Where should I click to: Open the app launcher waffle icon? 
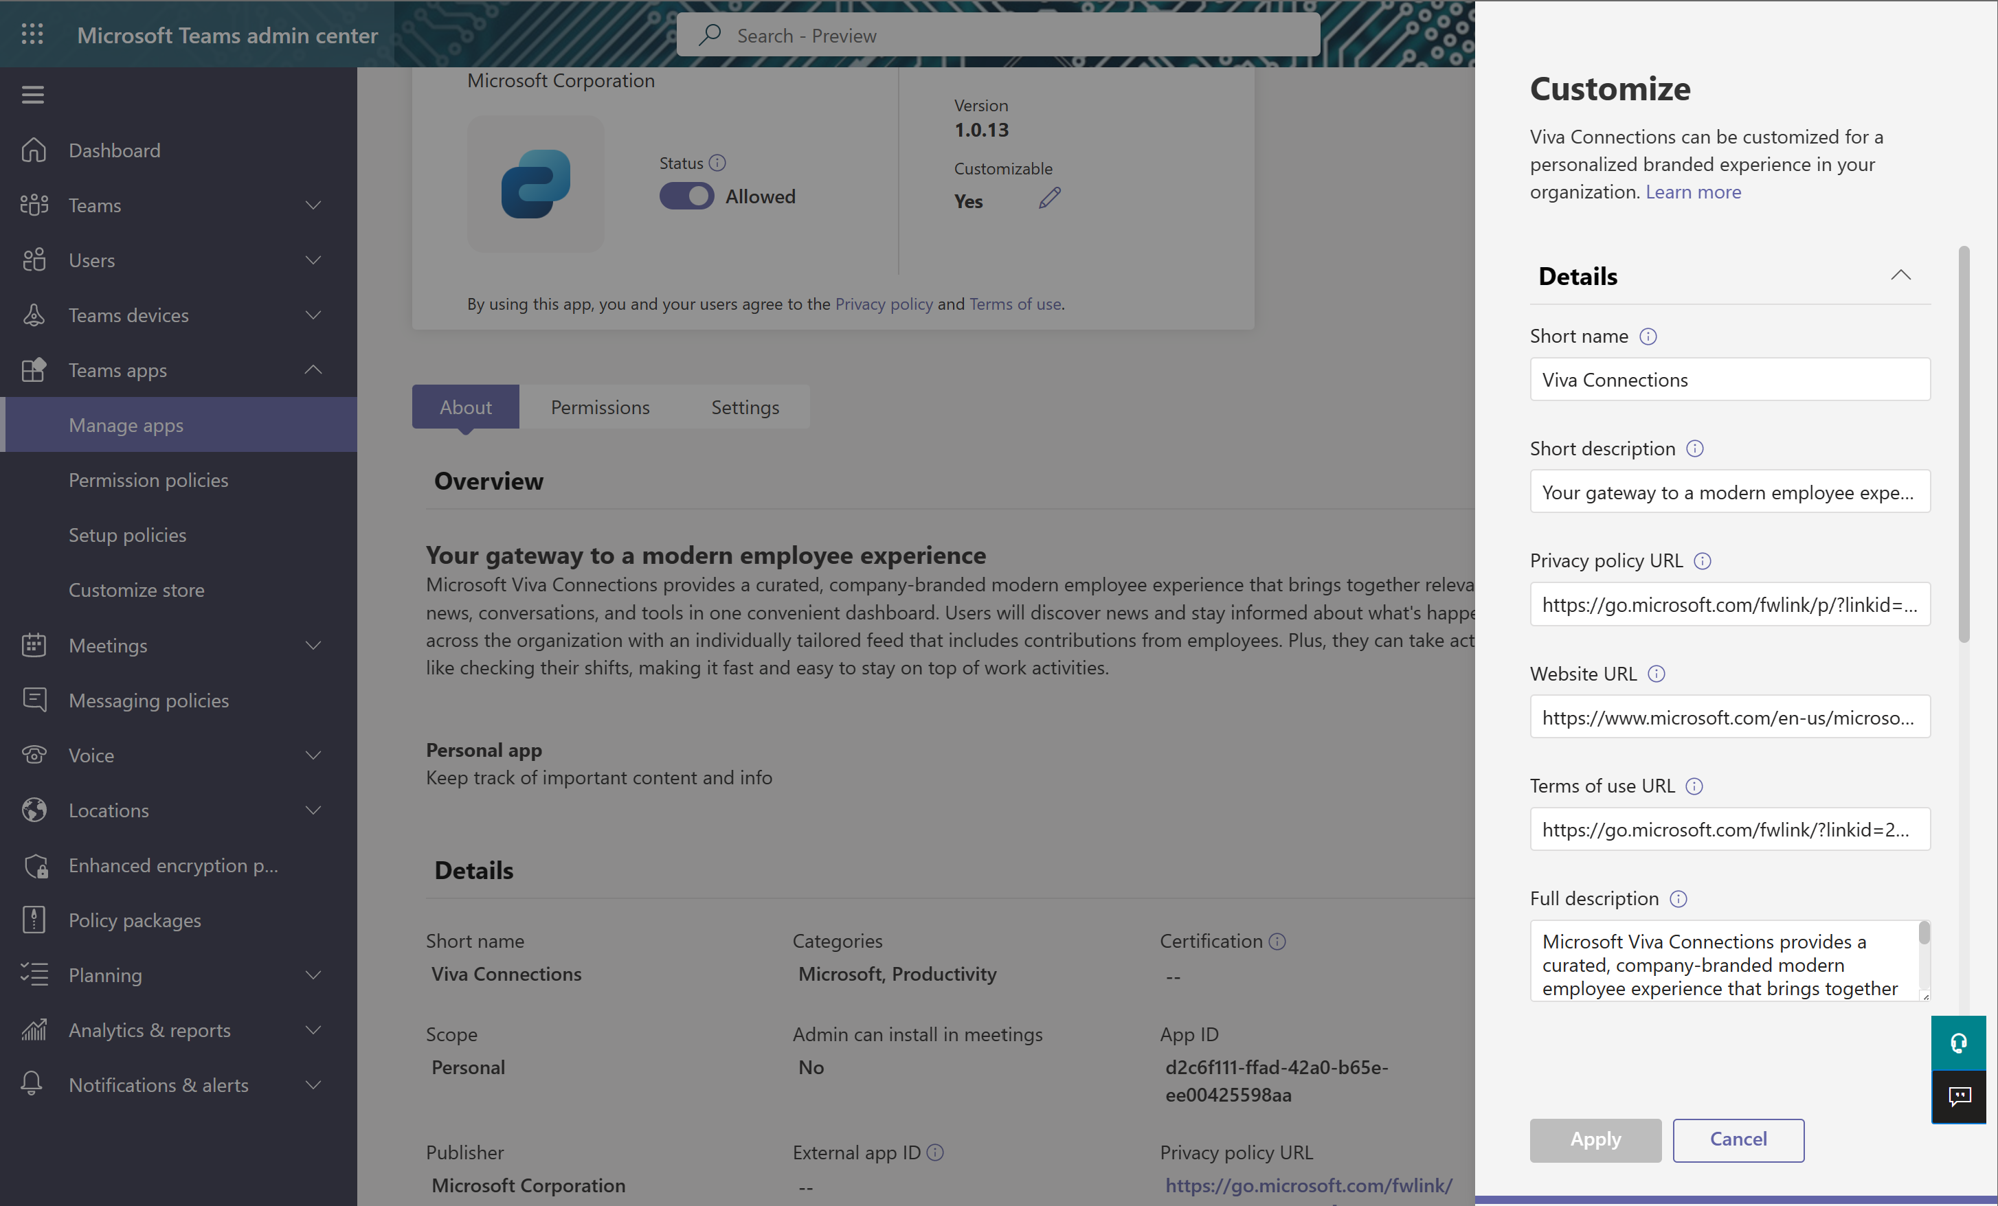[x=32, y=34]
